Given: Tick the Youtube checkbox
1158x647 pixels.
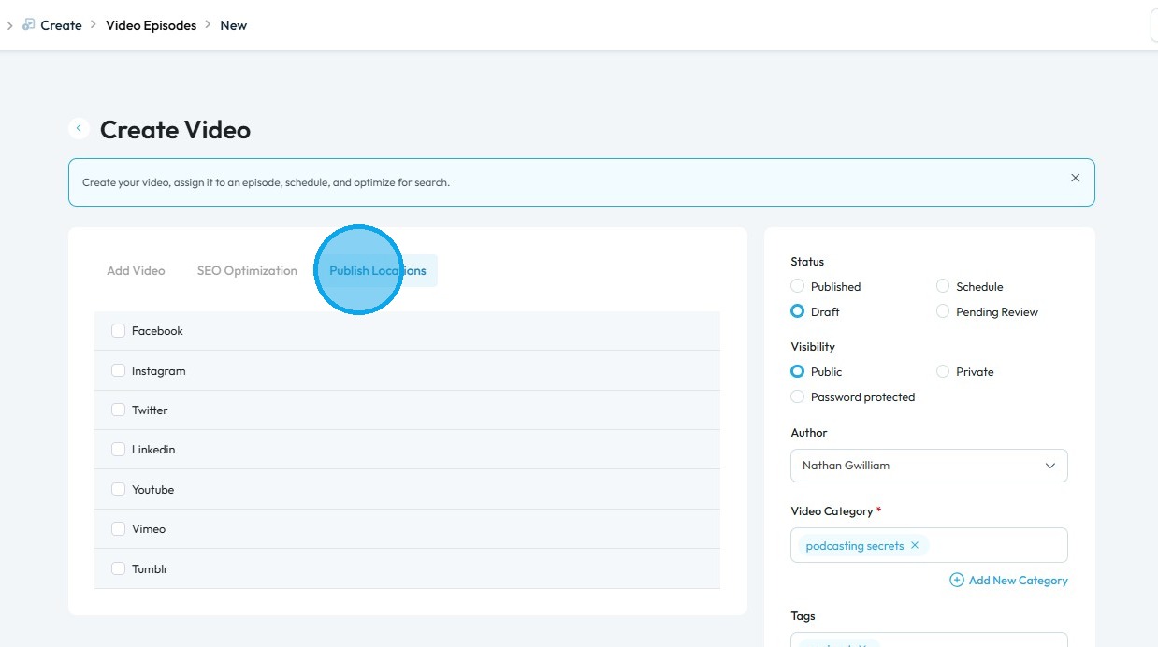Looking at the screenshot, I should click(118, 489).
